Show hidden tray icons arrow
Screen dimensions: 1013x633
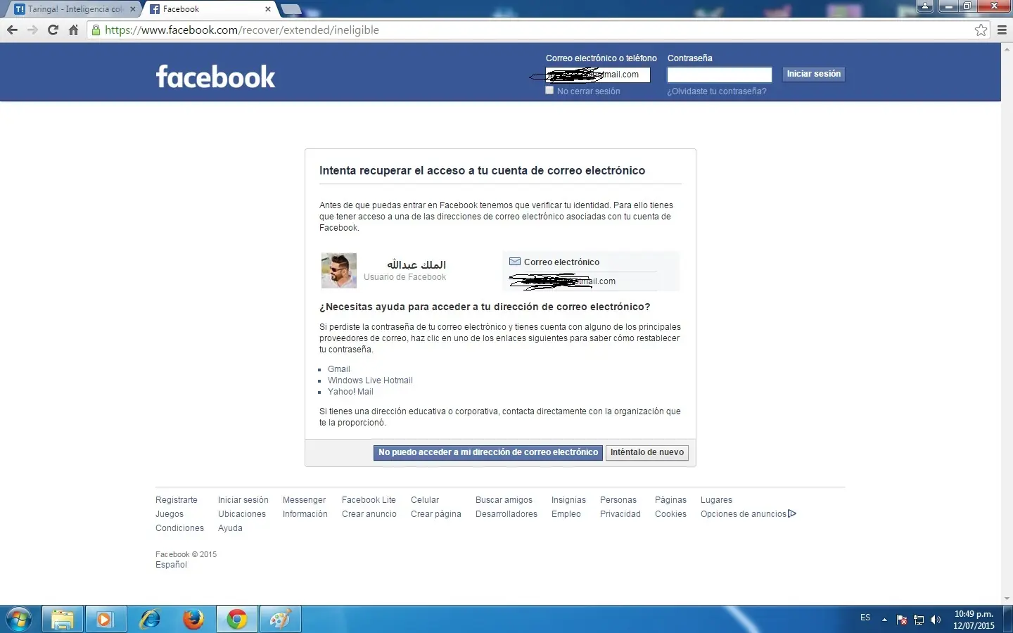[884, 620]
